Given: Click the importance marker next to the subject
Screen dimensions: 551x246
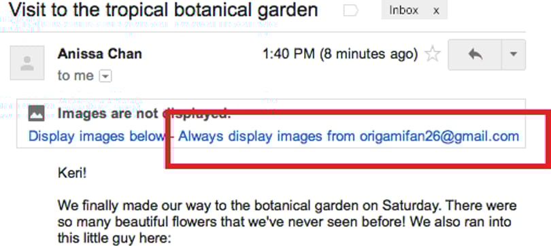Looking at the screenshot, I should 350,11.
